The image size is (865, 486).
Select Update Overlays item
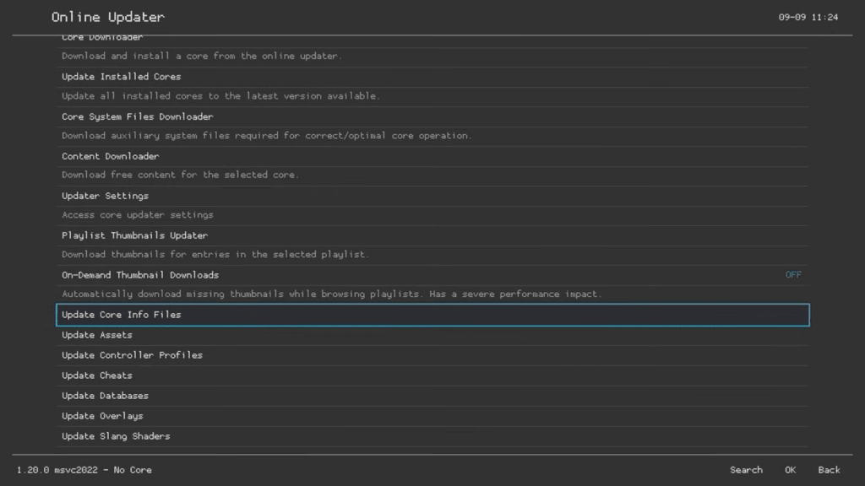tap(102, 416)
